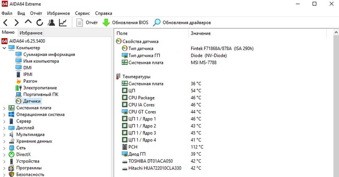Expand the Хранение данных tree node
This screenshot has height=177, width=339.
[4, 141]
